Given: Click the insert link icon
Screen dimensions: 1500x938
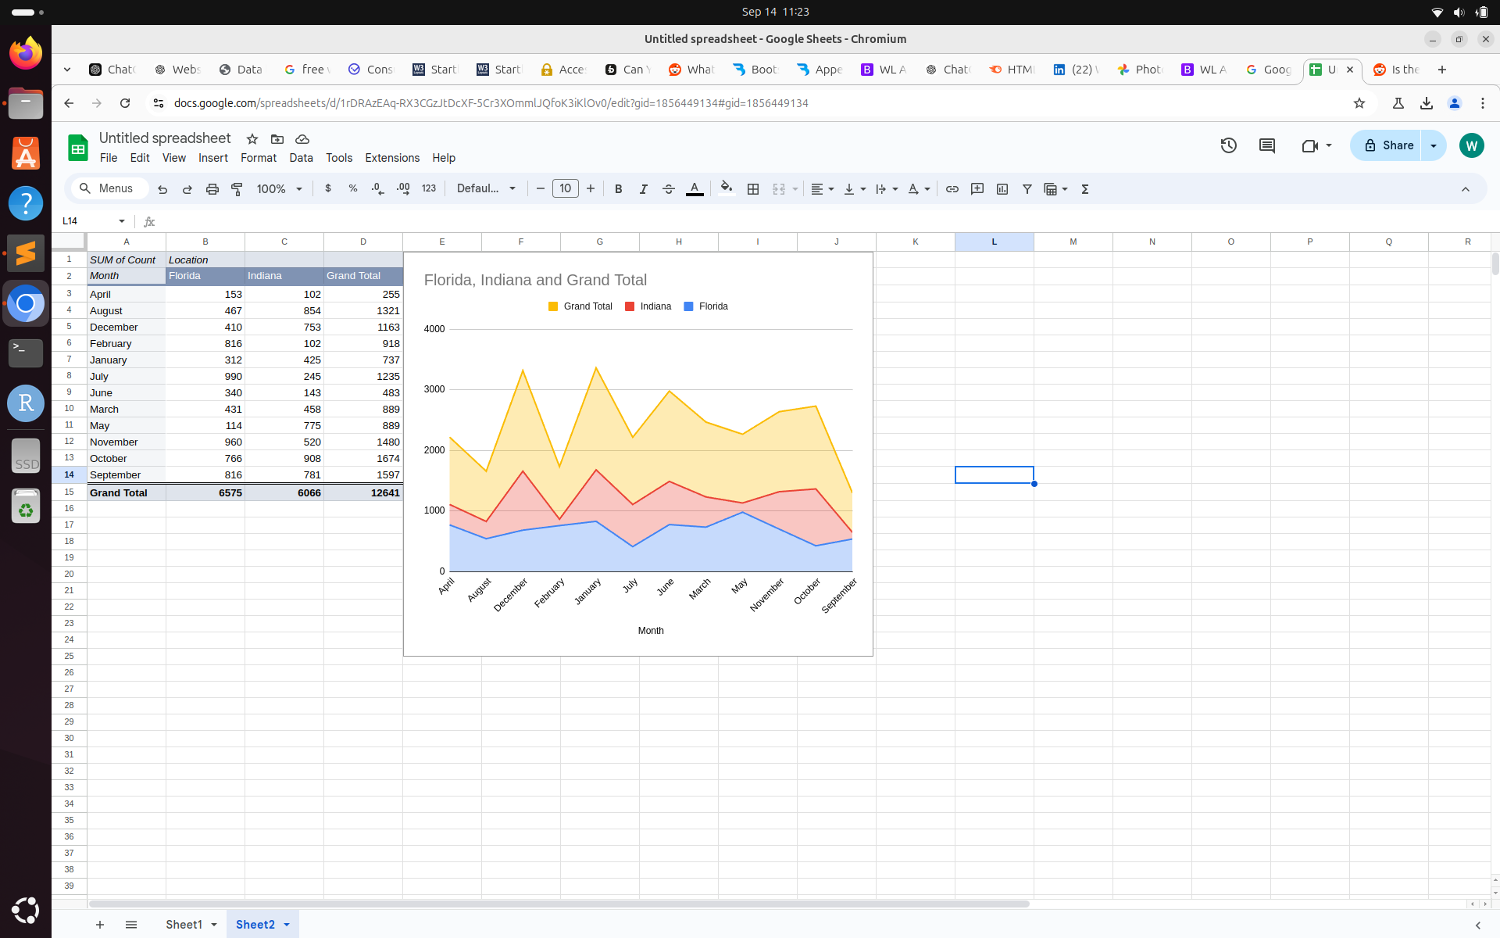Looking at the screenshot, I should tap(952, 189).
